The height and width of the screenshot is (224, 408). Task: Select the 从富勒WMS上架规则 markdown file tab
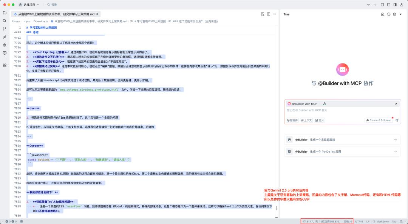(56, 14)
